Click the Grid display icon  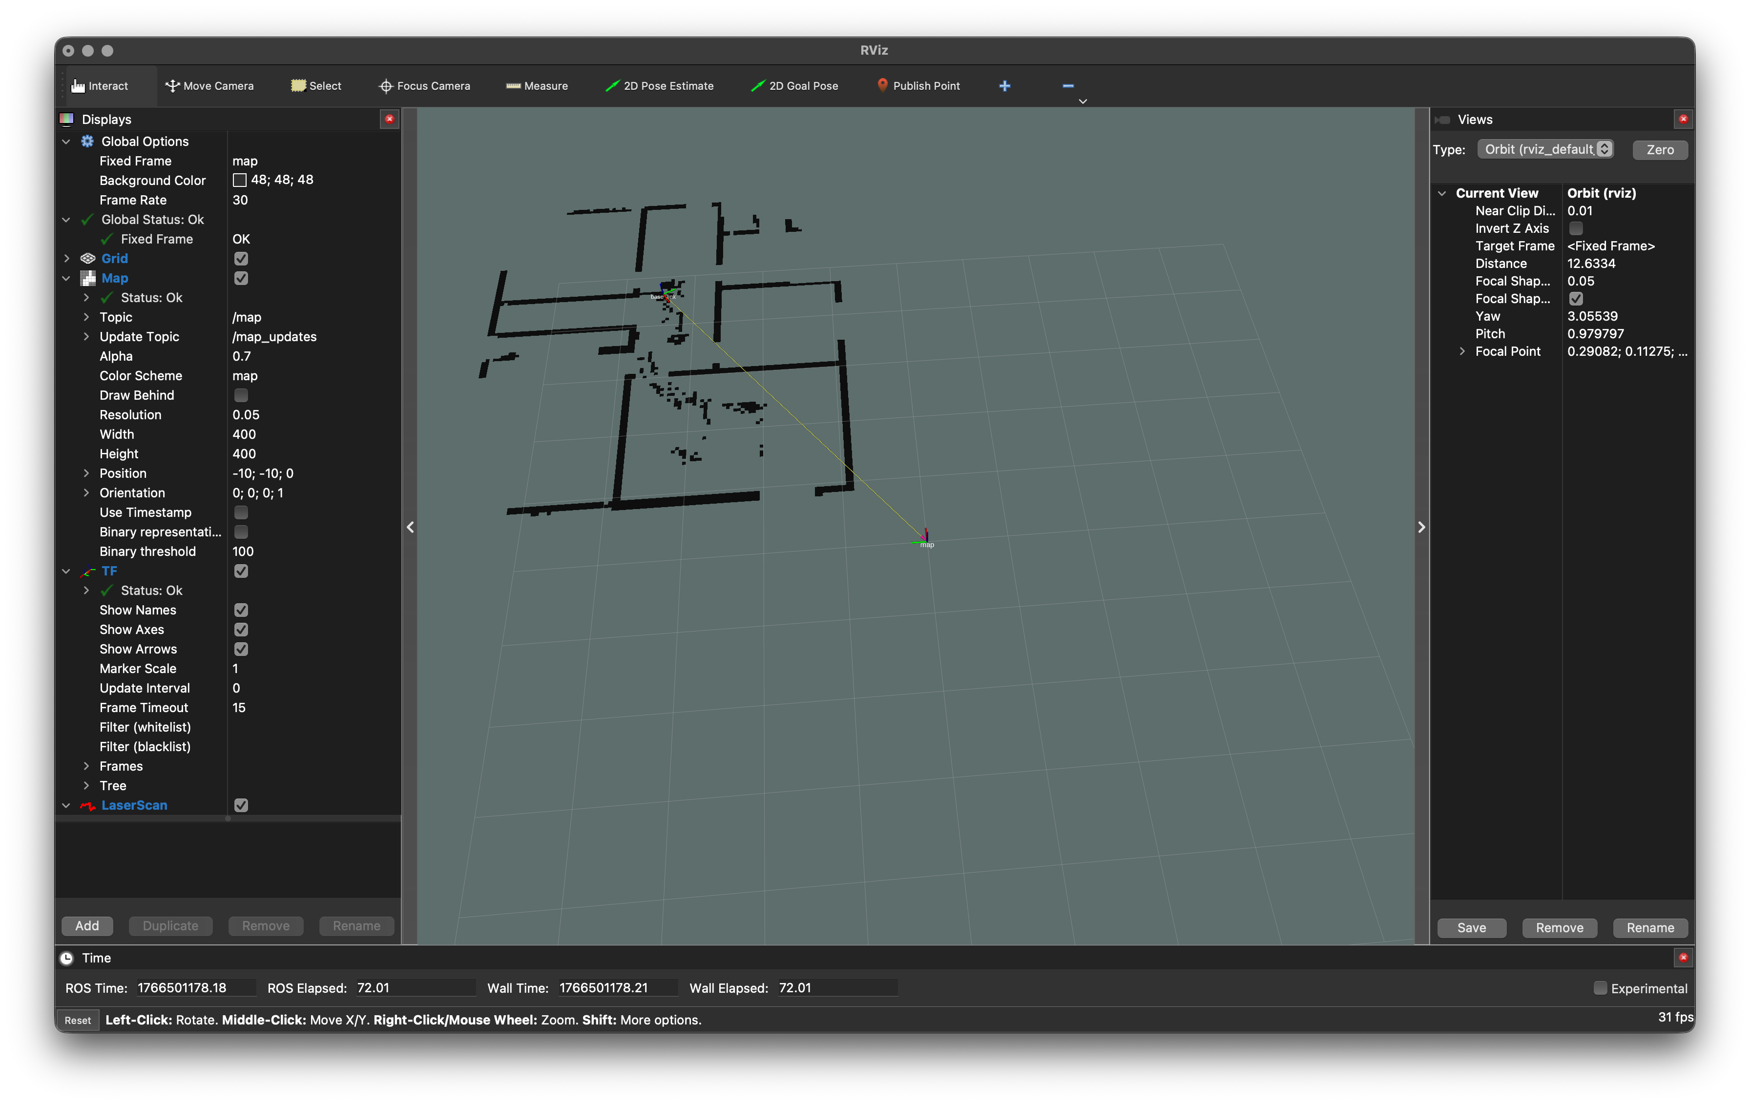88,259
